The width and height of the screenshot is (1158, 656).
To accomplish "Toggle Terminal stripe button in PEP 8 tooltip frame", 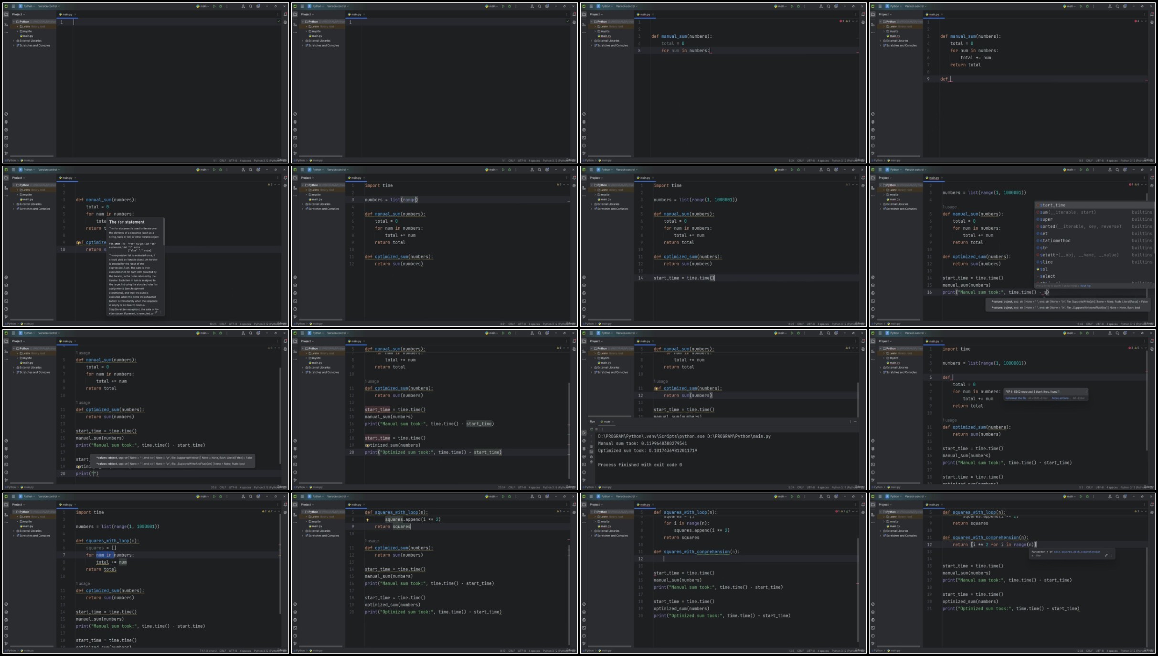I will (872, 464).
